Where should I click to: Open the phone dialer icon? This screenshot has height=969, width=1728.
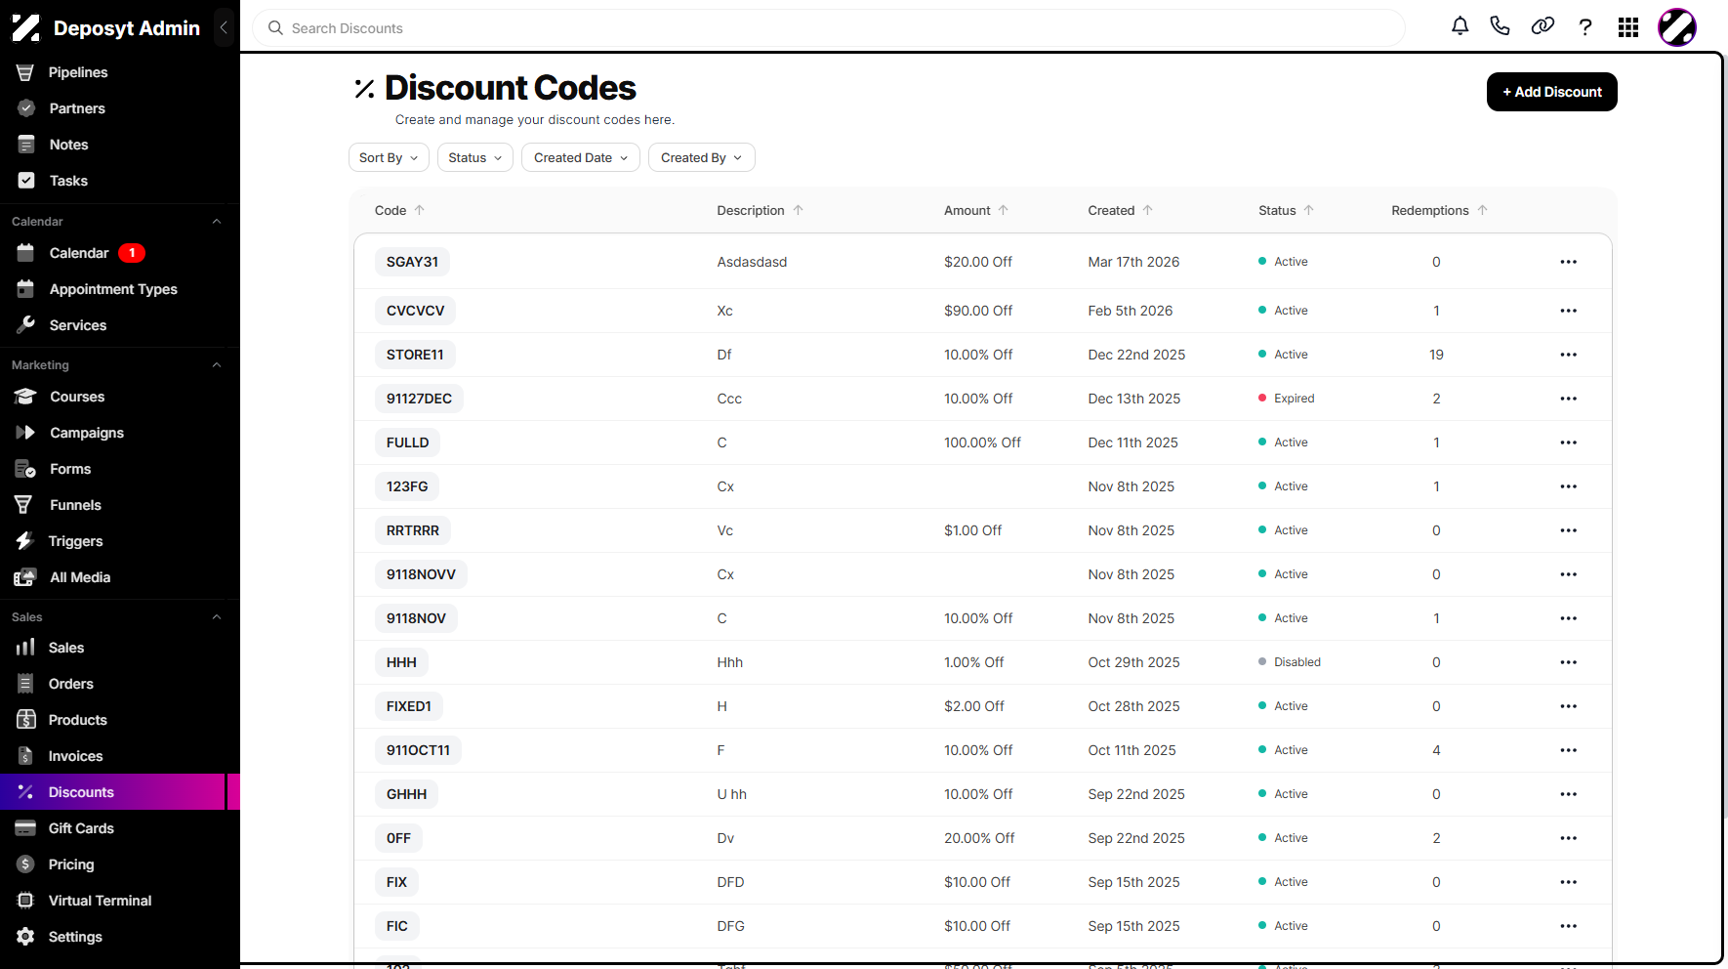[1501, 26]
